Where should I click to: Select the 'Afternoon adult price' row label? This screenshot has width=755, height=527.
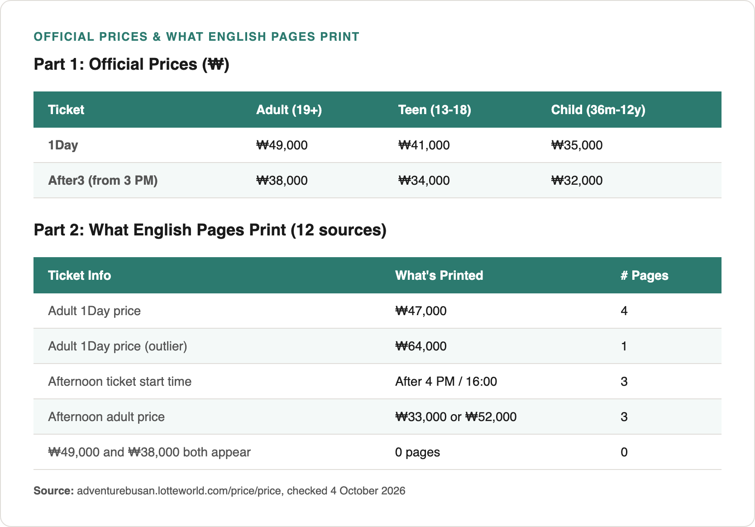click(x=106, y=417)
